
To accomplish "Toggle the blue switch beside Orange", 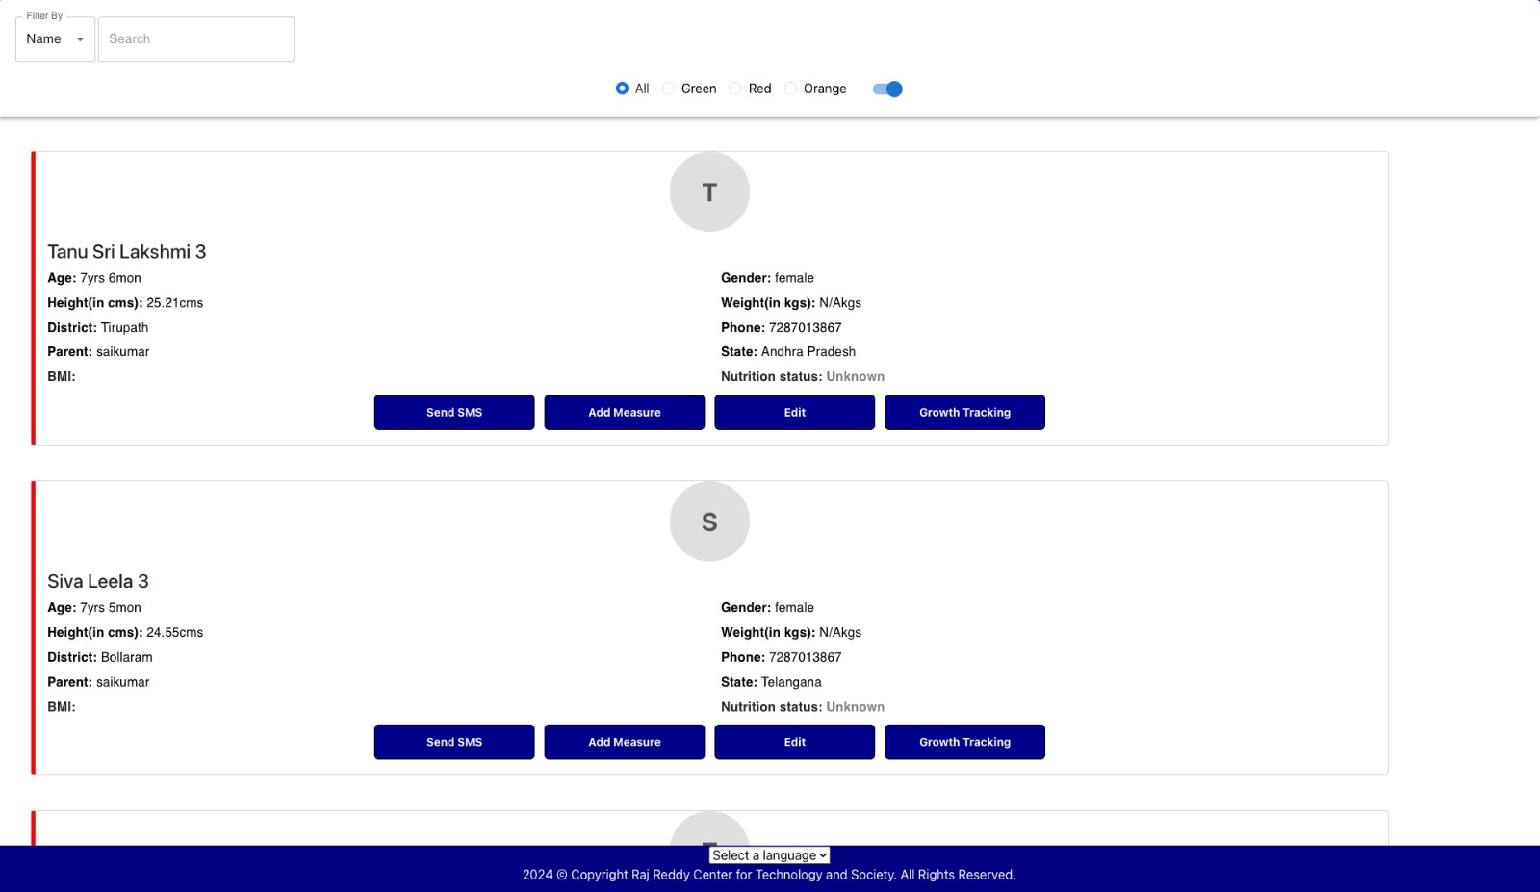I will (887, 89).
